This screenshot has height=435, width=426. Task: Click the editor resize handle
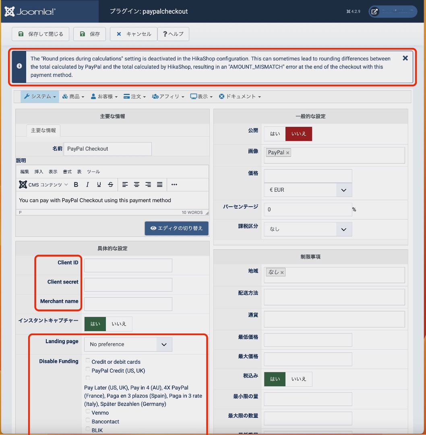(207, 213)
